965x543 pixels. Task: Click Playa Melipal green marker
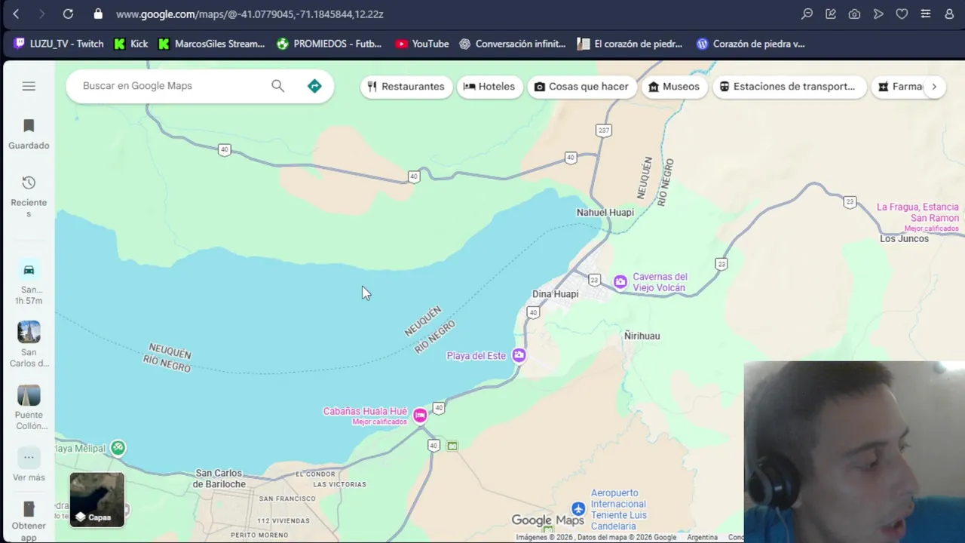[x=118, y=448]
